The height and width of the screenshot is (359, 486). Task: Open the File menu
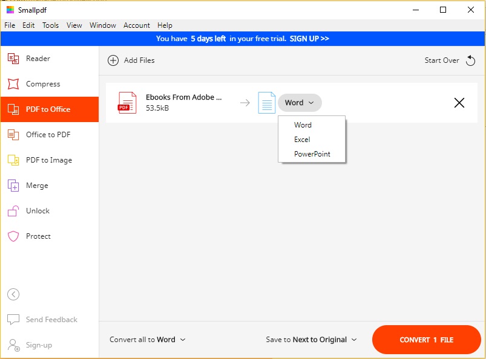point(10,25)
